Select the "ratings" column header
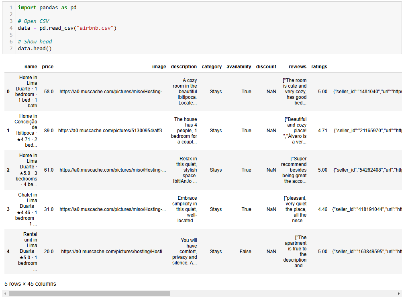This screenshot has height=299, width=404. pyautogui.click(x=319, y=66)
